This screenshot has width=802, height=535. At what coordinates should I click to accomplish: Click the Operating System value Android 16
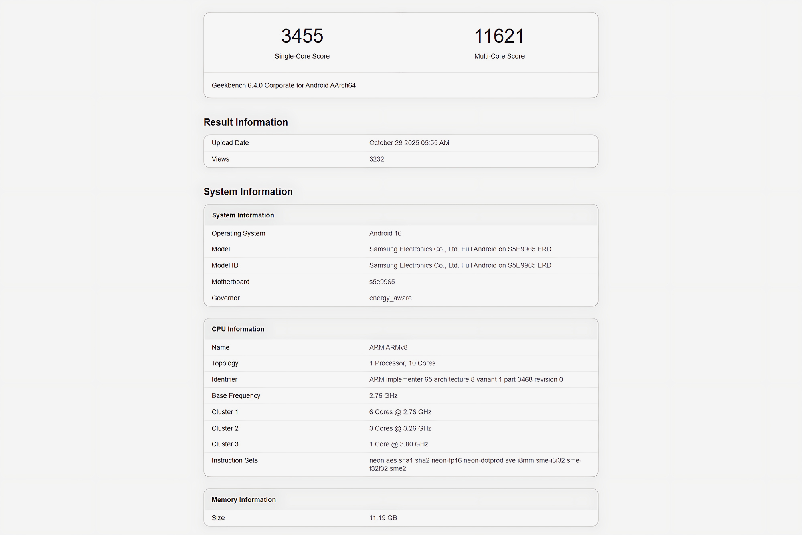385,233
